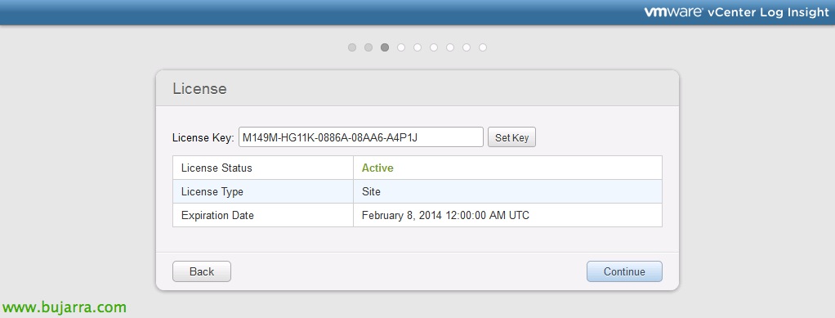Select the ninth wizard progress dot
The image size is (835, 318).
(483, 47)
